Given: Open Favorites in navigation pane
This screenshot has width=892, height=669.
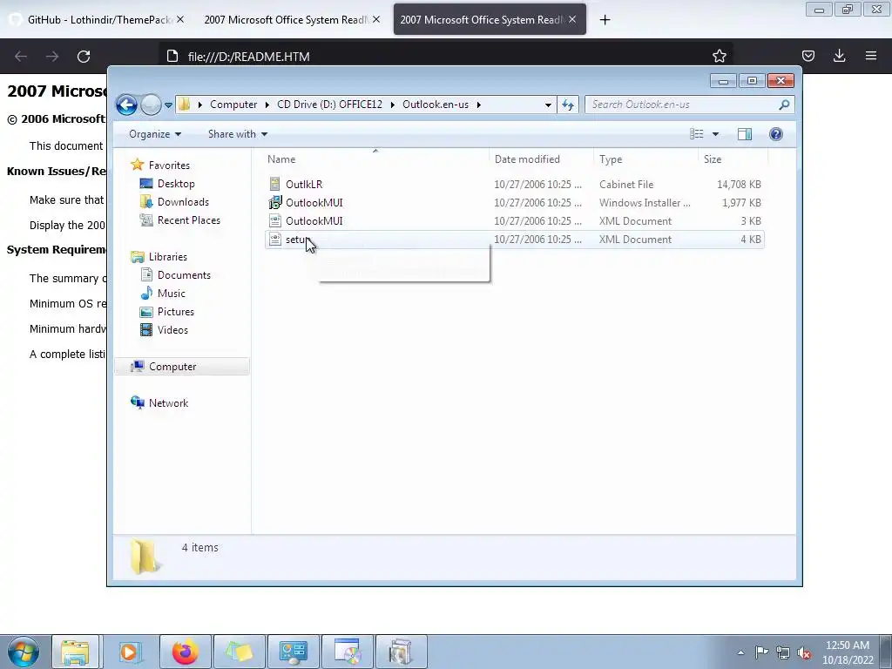Looking at the screenshot, I should pos(169,165).
